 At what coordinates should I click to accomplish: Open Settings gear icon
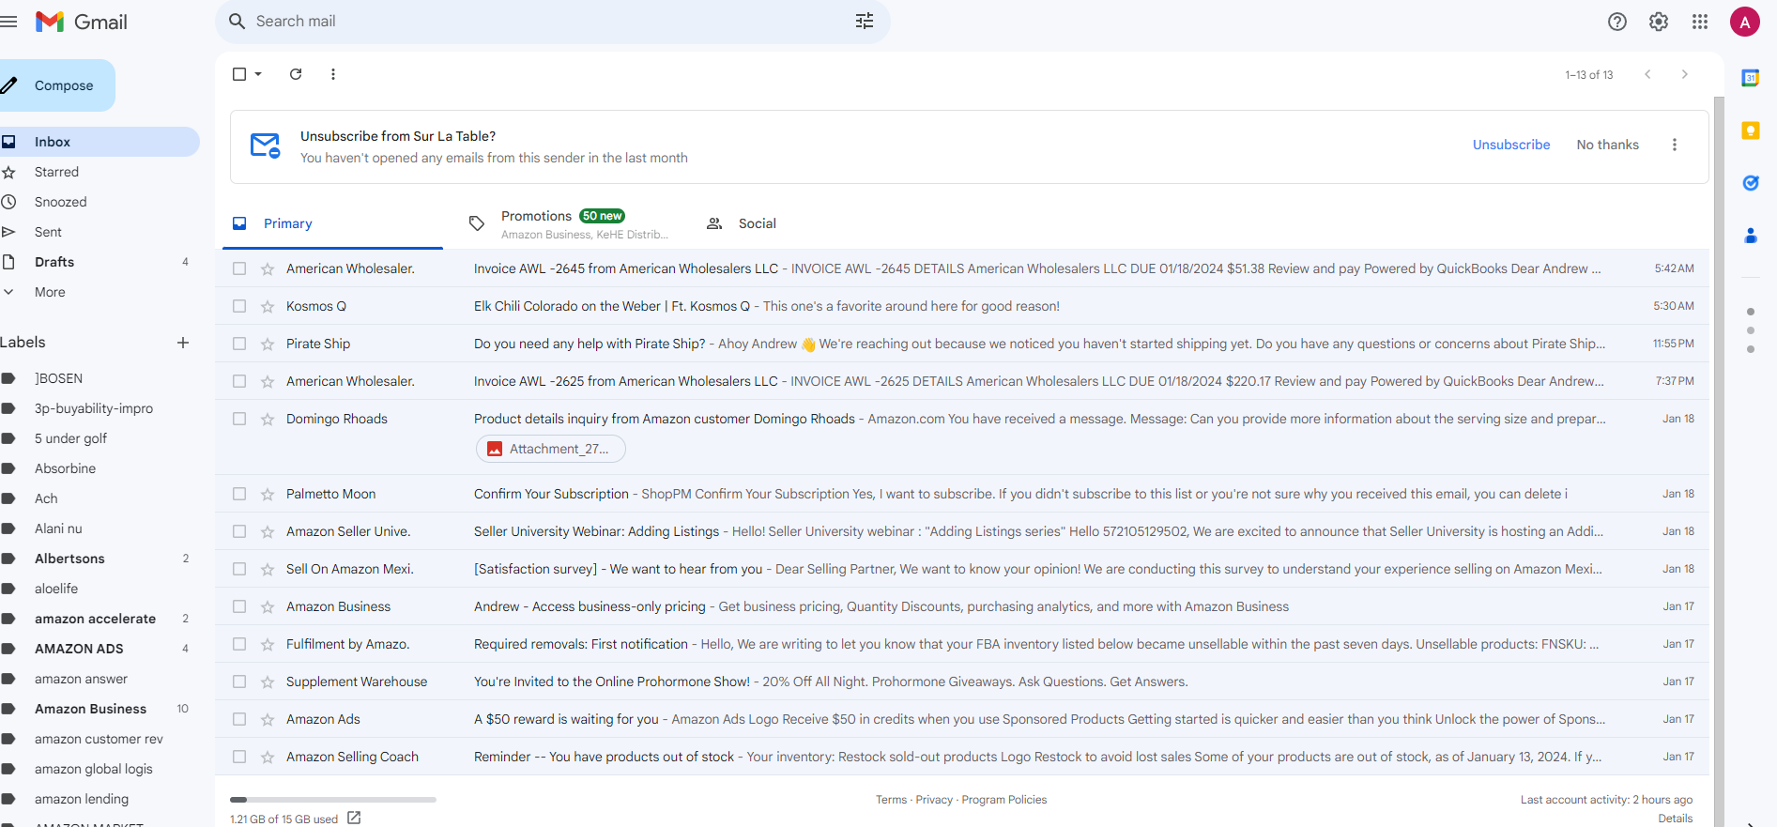1659,22
